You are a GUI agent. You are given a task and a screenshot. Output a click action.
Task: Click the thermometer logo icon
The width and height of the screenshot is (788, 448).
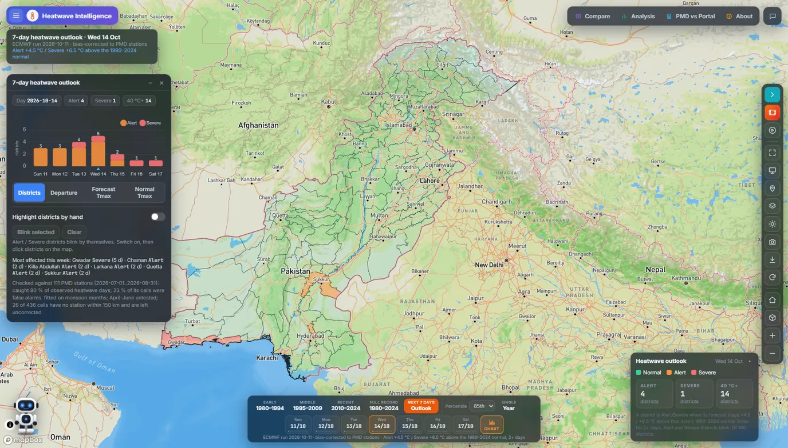(x=32, y=16)
